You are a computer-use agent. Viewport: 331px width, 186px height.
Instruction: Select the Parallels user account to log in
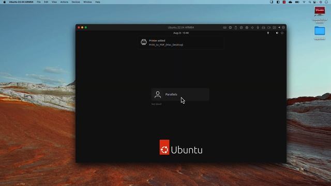pyautogui.click(x=180, y=94)
